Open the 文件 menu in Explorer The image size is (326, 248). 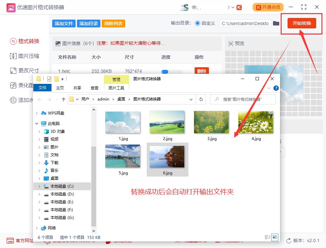[x=42, y=88]
